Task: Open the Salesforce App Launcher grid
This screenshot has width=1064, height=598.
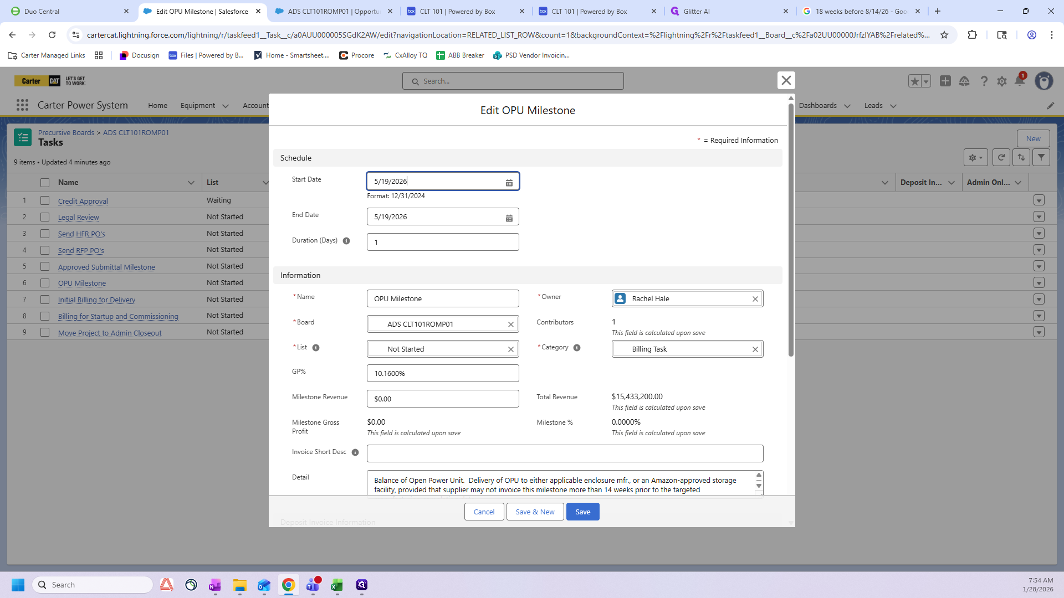Action: point(22,105)
